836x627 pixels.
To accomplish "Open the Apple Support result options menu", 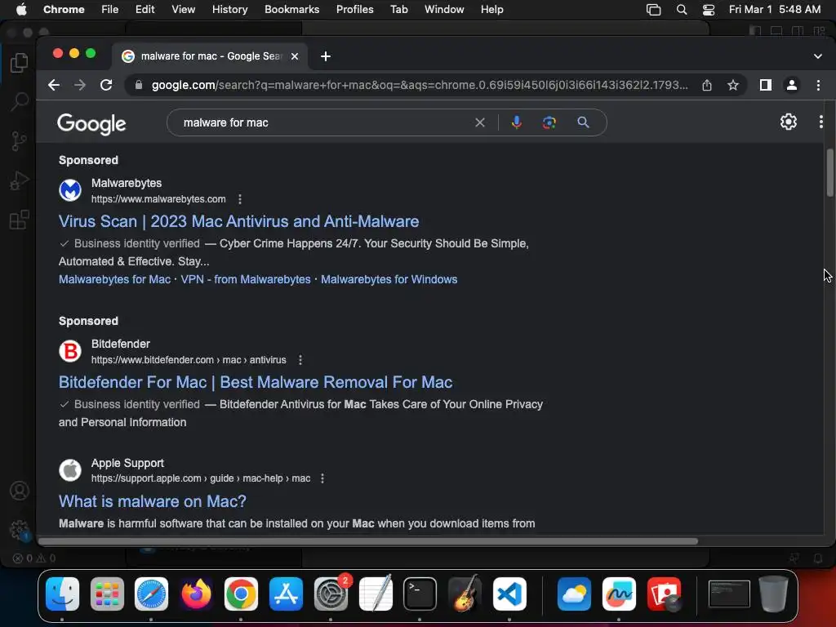I will pos(322,478).
